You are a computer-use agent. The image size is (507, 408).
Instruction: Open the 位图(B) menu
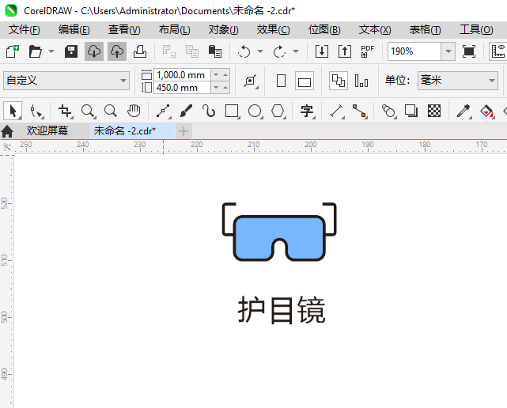coord(324,30)
